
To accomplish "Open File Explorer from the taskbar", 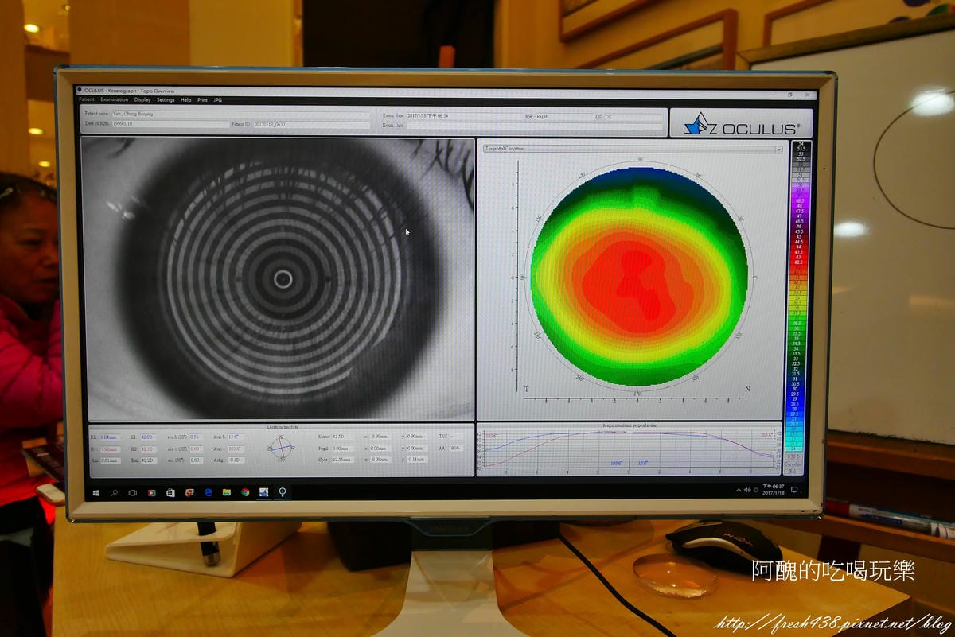I will tap(227, 492).
